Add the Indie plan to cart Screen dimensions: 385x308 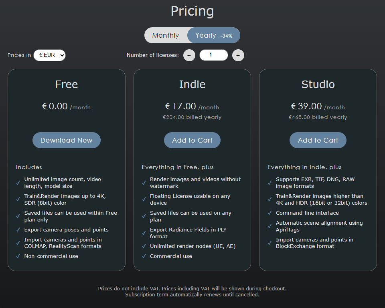click(192, 140)
